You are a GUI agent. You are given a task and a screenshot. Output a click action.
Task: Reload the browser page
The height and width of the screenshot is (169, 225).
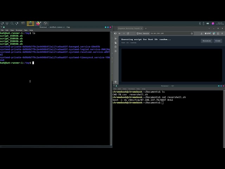tap(128, 33)
